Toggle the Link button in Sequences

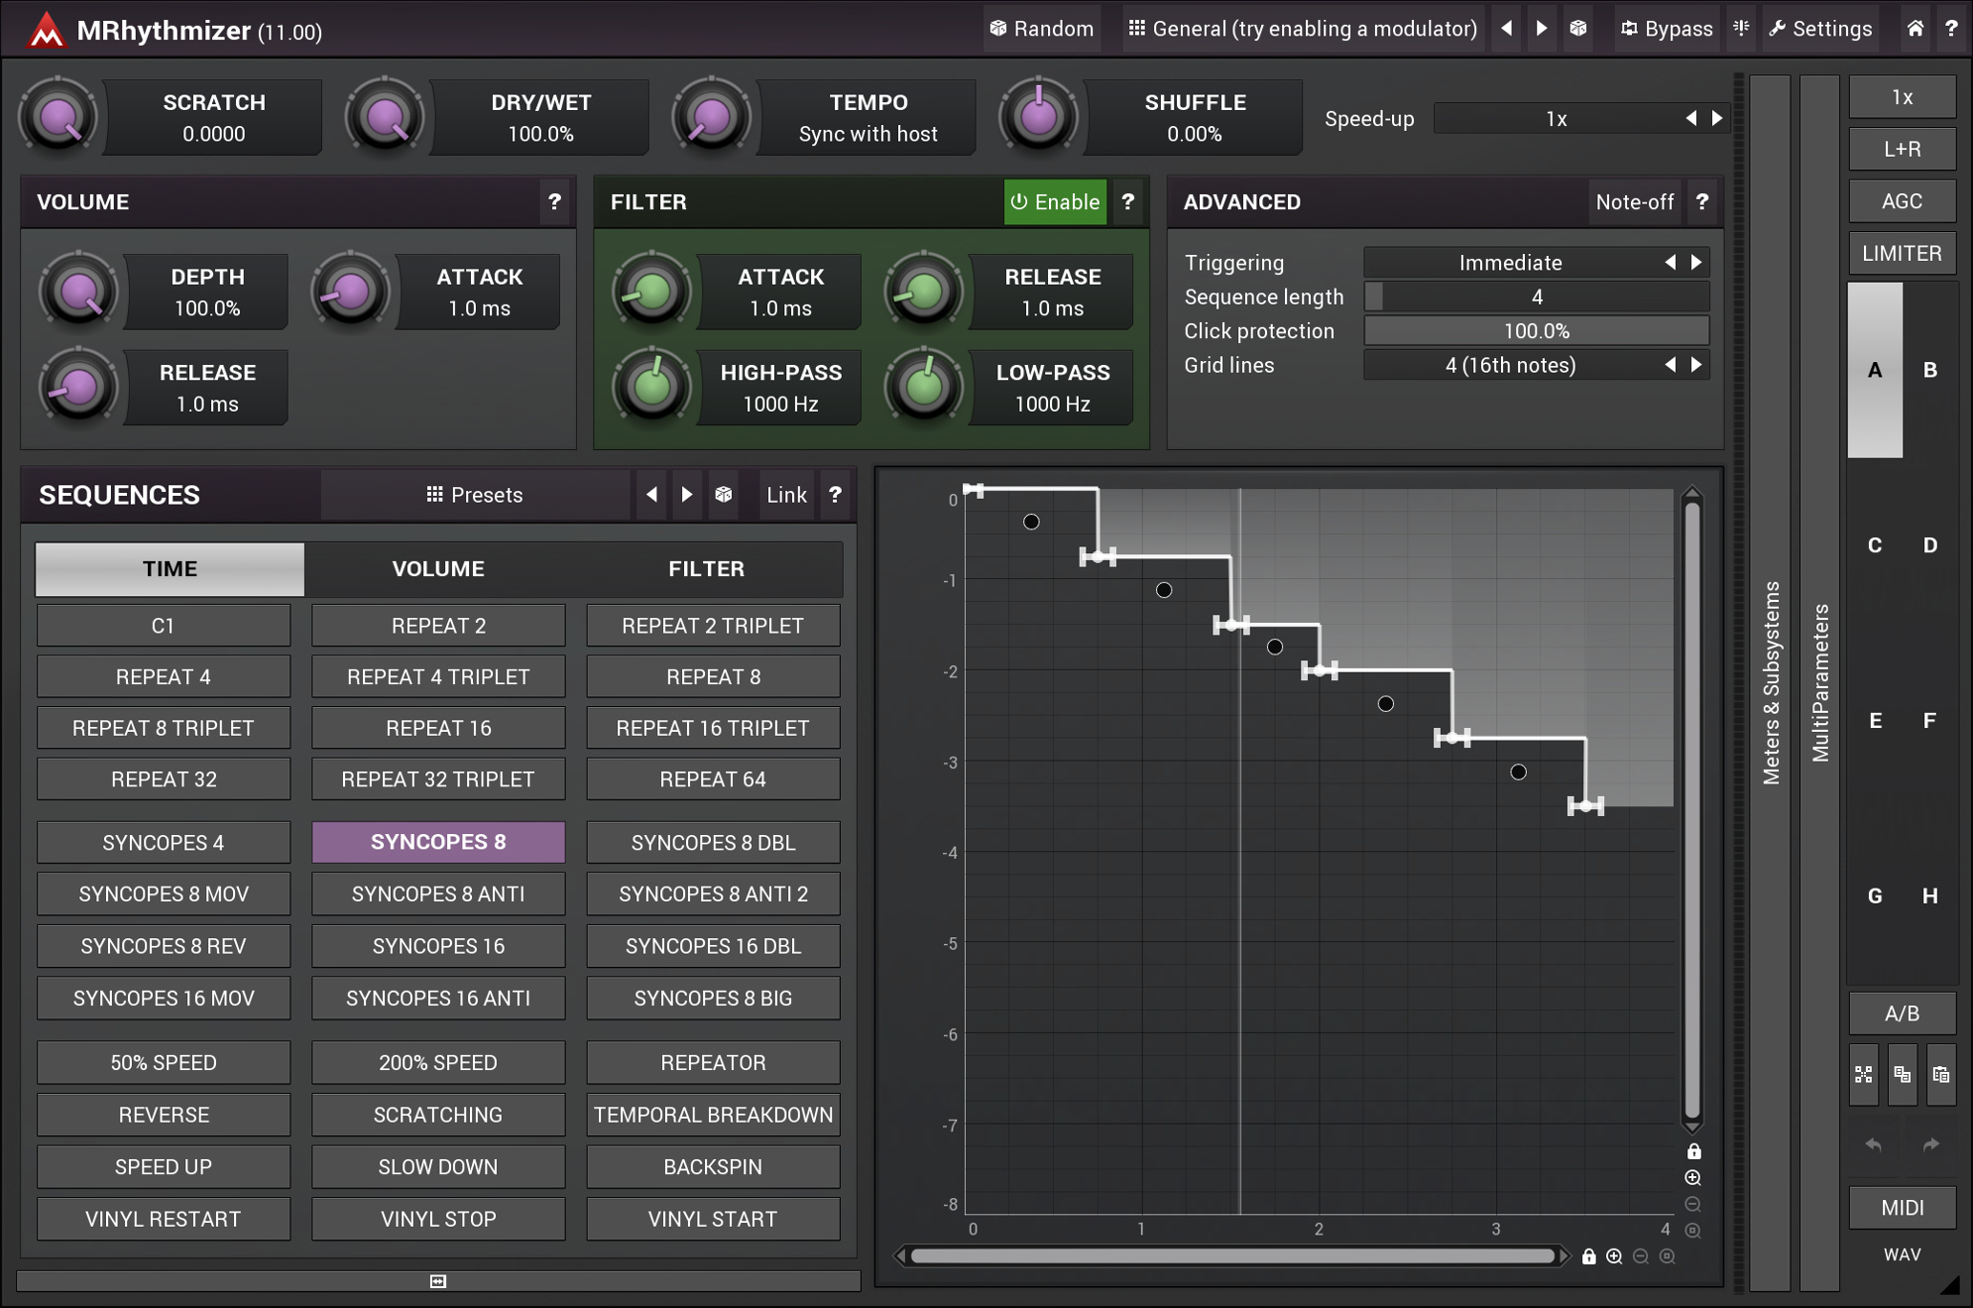coord(786,494)
